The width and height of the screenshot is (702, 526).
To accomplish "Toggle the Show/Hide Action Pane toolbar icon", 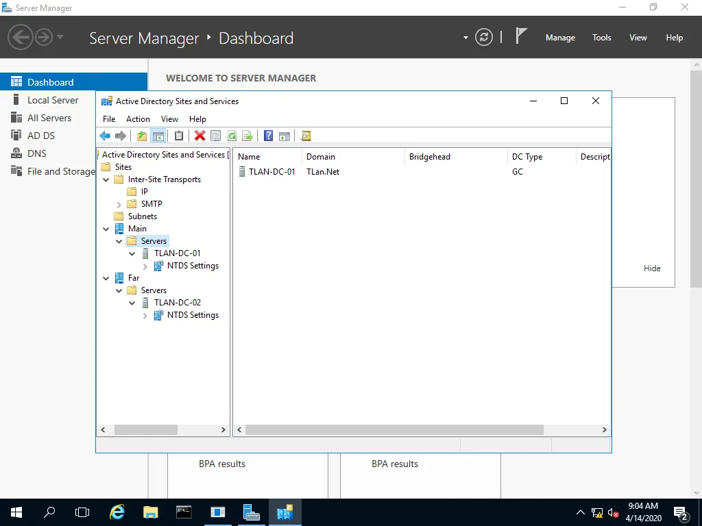I will pyautogui.click(x=285, y=136).
